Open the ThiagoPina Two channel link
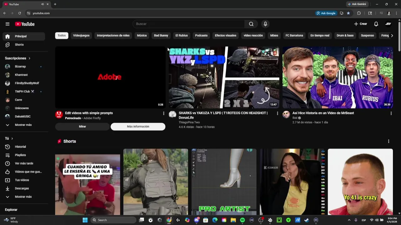This screenshot has height=225, width=401. click(189, 122)
